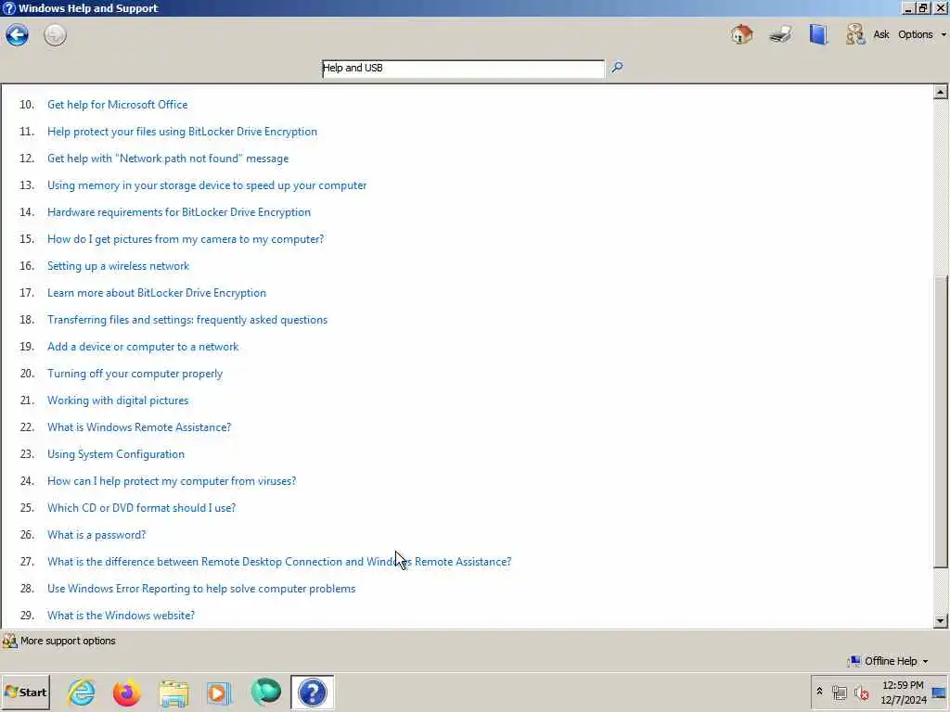950x712 pixels.
Task: Open Turning off your computer properly
Action: click(x=135, y=374)
